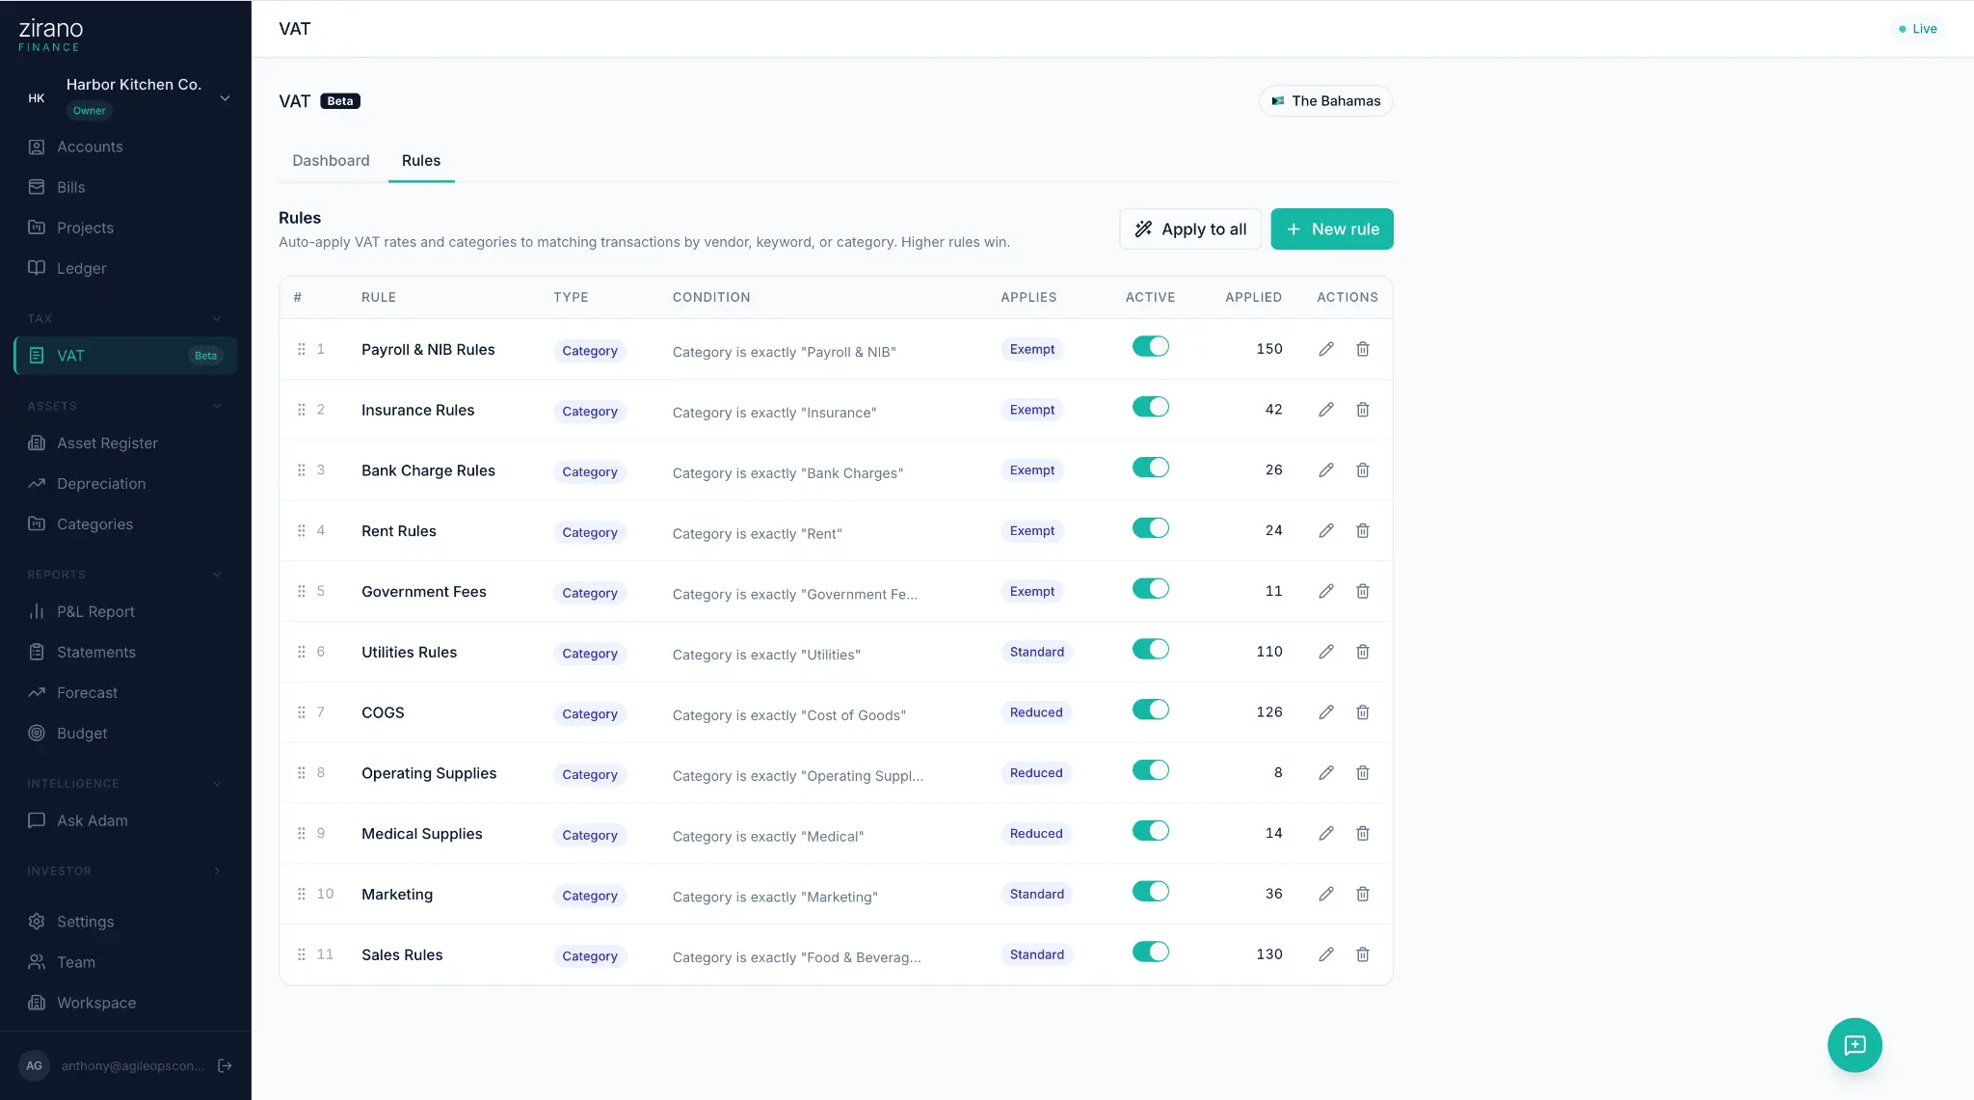Edit the Bank Charge Rules rule
Screen dimensions: 1974x1100
click(1326, 470)
